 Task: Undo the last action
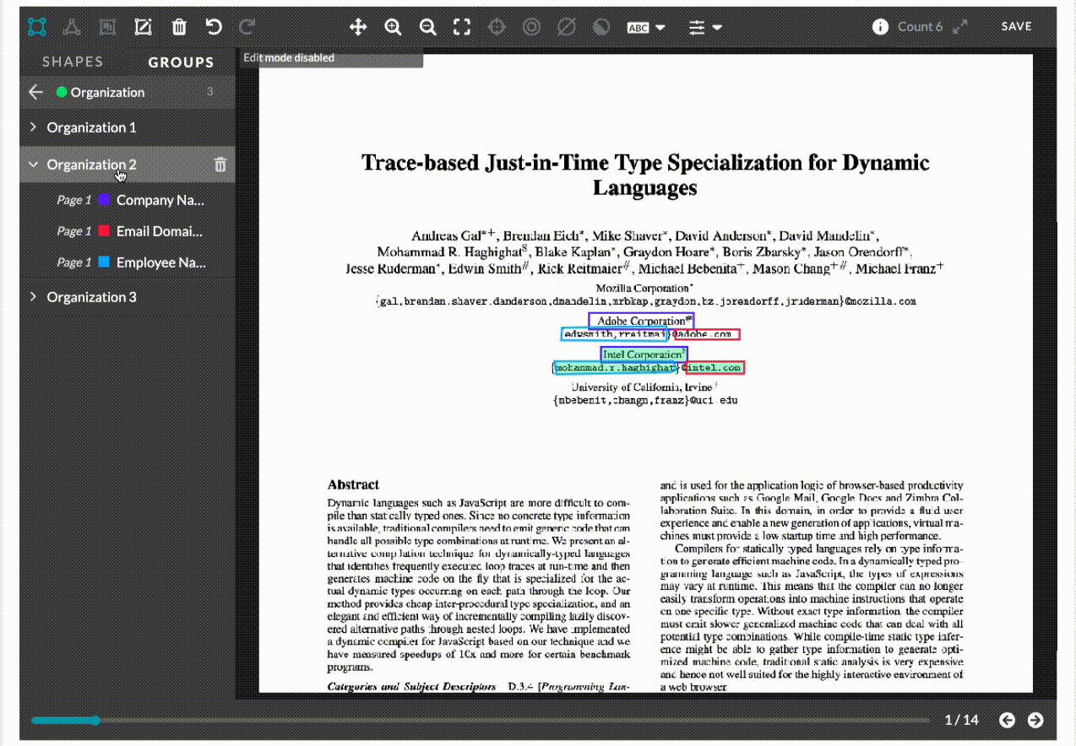coord(214,27)
